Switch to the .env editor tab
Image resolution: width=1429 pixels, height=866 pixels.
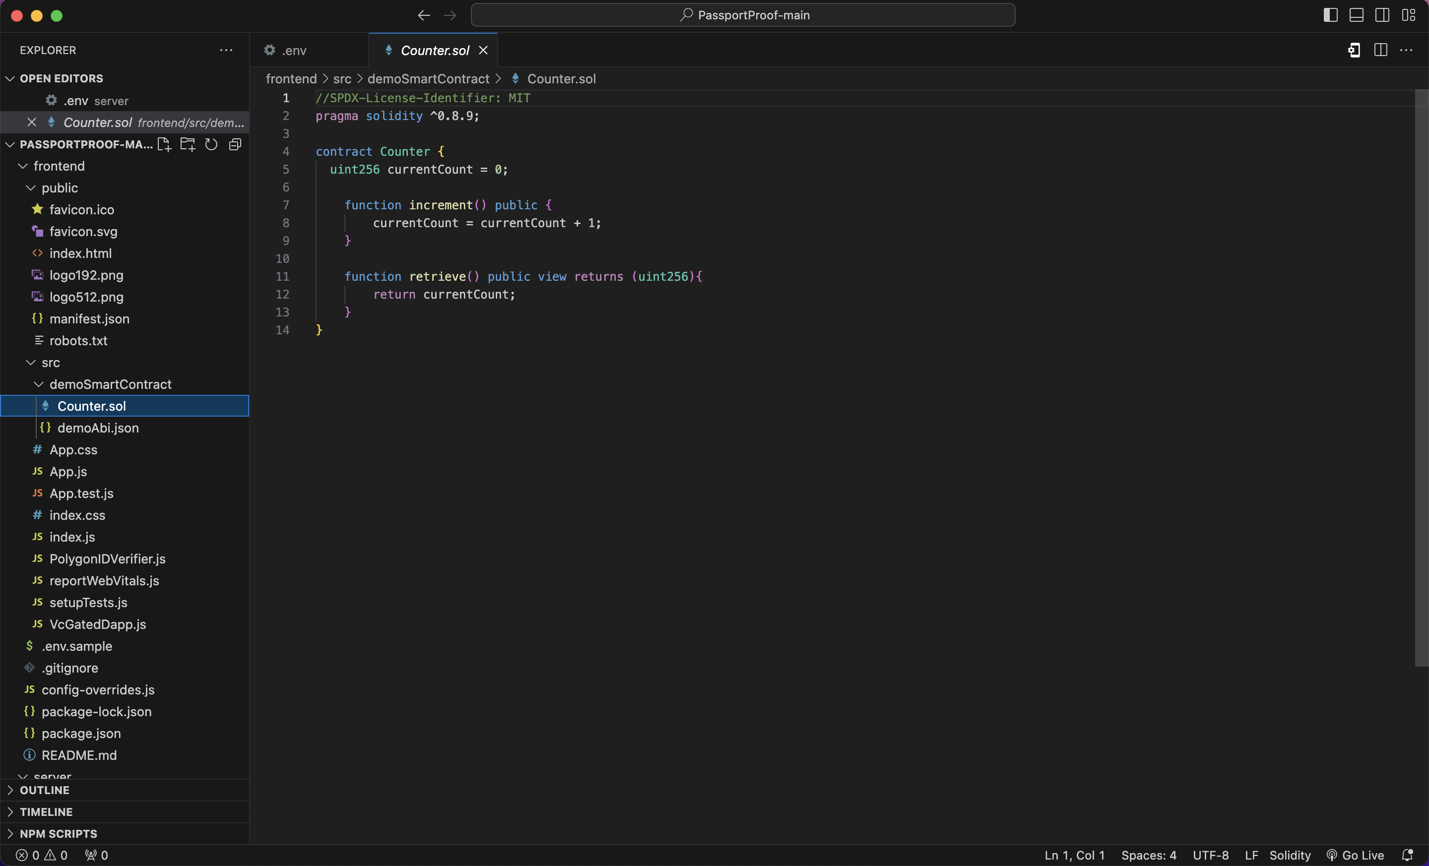pos(294,51)
